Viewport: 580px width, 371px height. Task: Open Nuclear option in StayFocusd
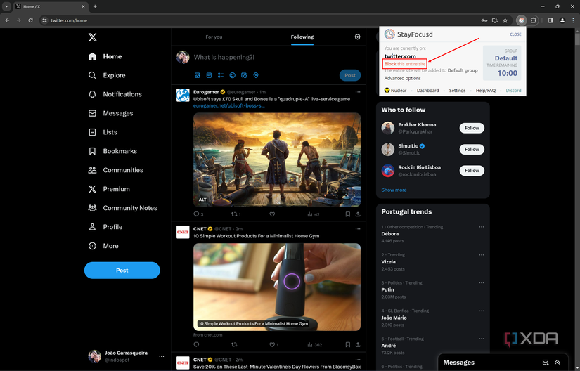coord(395,91)
